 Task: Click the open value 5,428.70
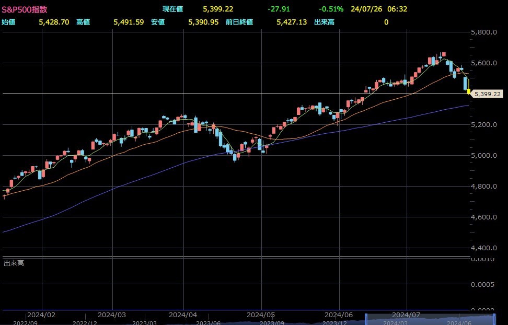click(54, 22)
